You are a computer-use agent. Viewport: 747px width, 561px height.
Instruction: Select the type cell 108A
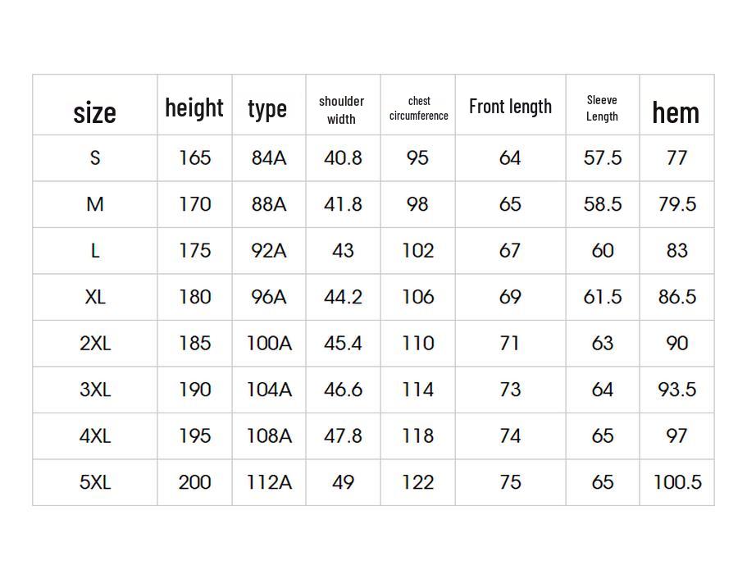[x=269, y=436]
